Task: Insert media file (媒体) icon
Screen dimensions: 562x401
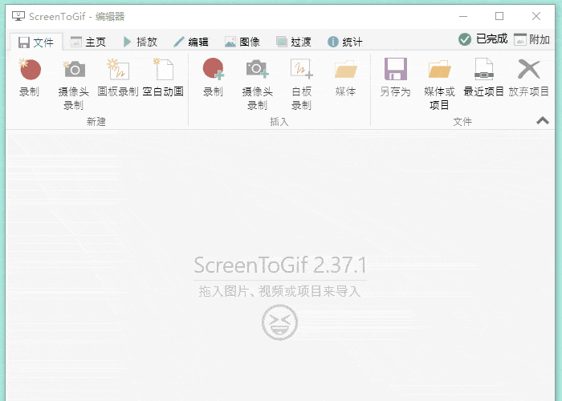Action: click(346, 69)
